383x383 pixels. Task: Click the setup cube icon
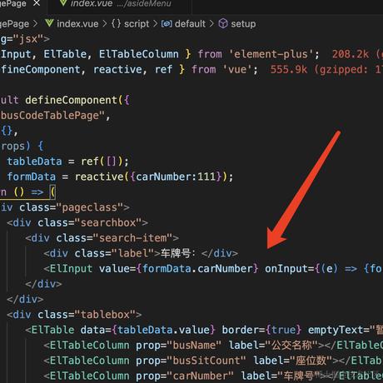(223, 23)
